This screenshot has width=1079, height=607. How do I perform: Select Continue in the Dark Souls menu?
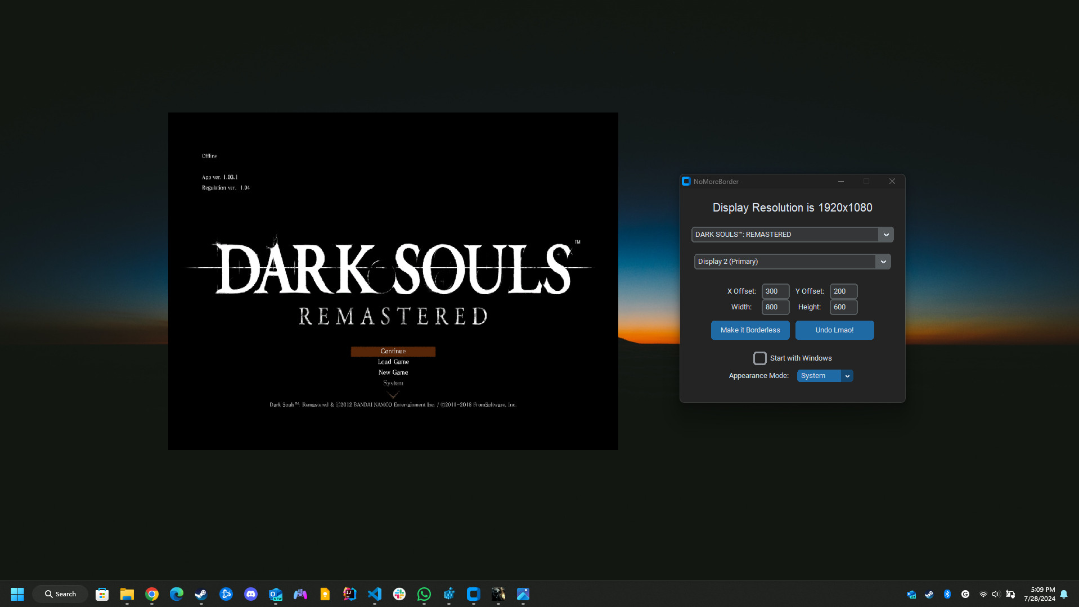point(393,352)
